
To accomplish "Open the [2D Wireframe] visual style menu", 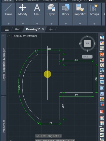I will [x=27, y=36].
